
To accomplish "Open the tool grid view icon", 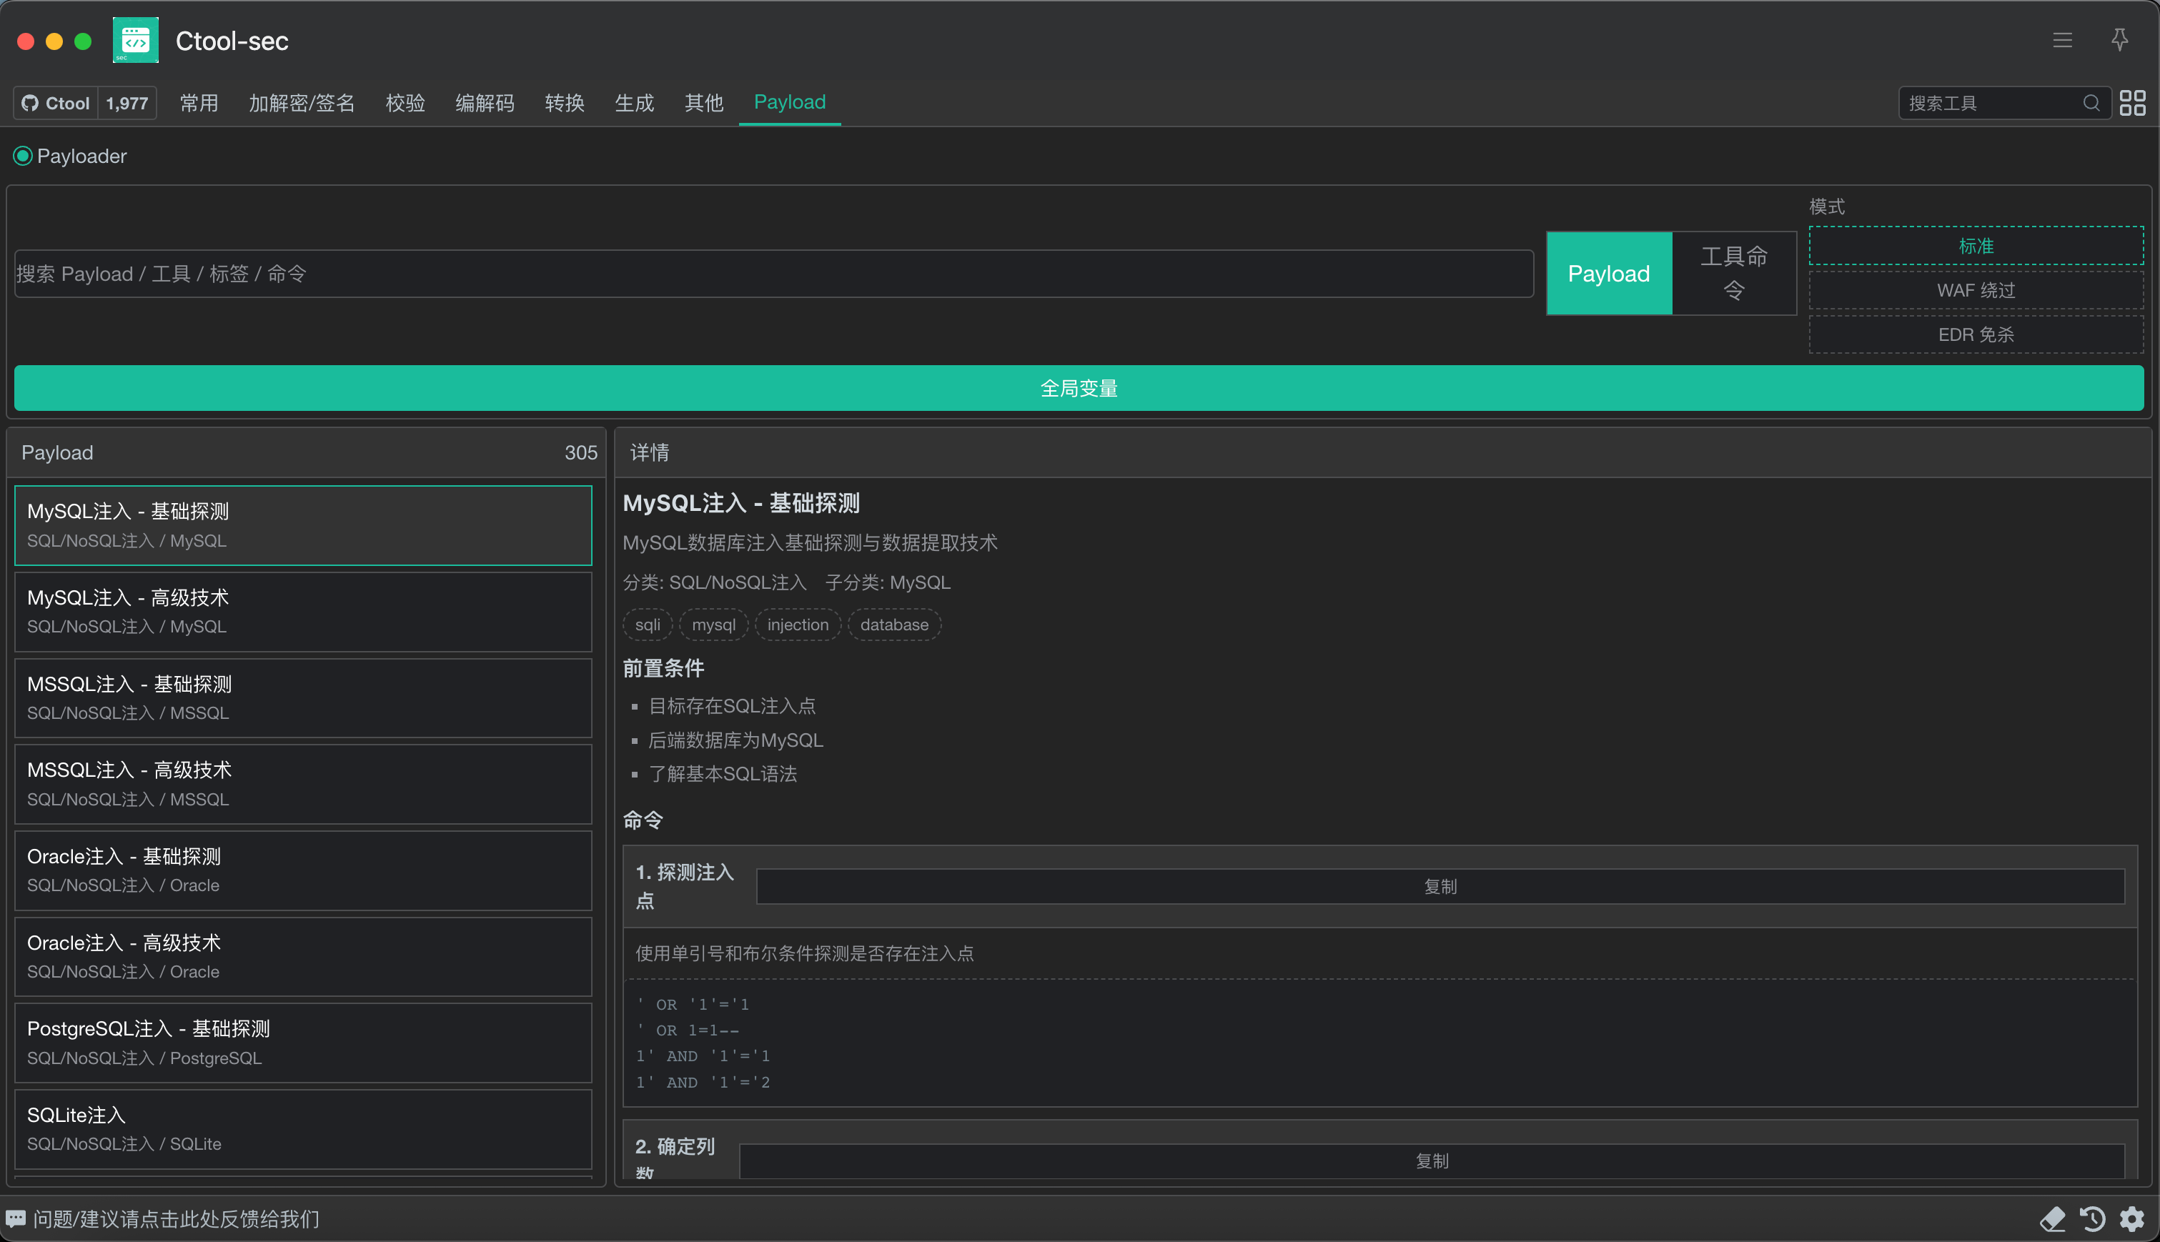I will tap(2133, 103).
